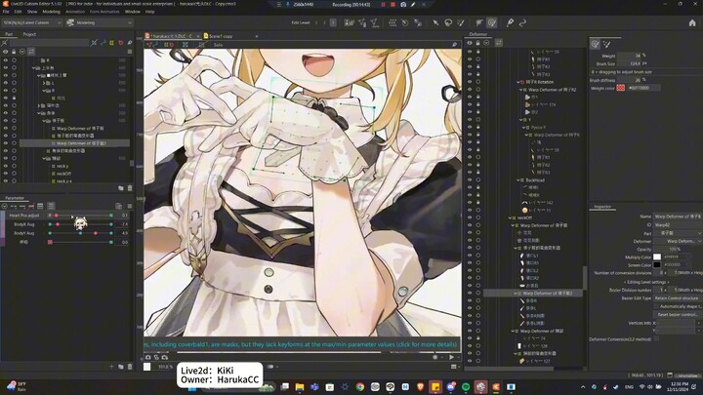Stop the screen recording

tap(393, 5)
